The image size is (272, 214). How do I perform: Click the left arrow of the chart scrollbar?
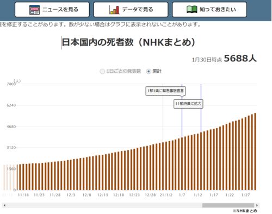point(4,205)
